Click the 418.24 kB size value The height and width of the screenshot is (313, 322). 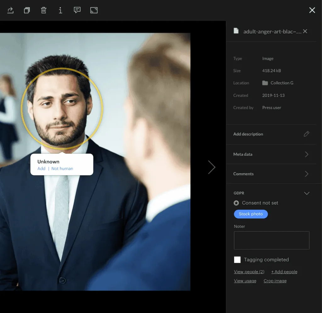point(271,71)
